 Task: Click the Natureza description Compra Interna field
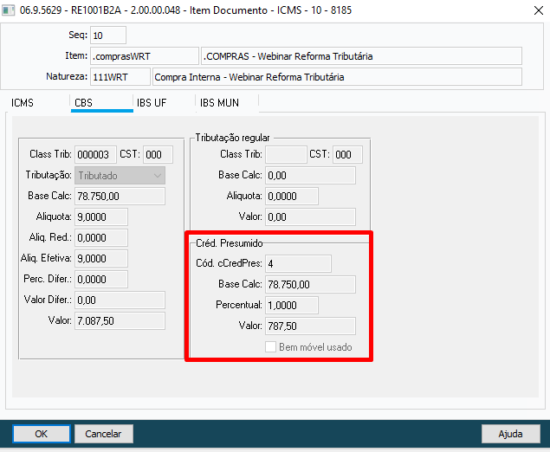coord(337,77)
